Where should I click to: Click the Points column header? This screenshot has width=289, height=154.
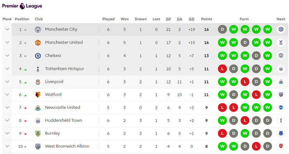tap(206, 19)
